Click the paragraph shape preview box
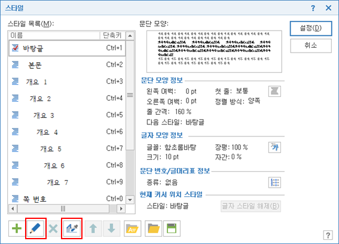Viewport: 339px width, 244px height. [x=214, y=51]
